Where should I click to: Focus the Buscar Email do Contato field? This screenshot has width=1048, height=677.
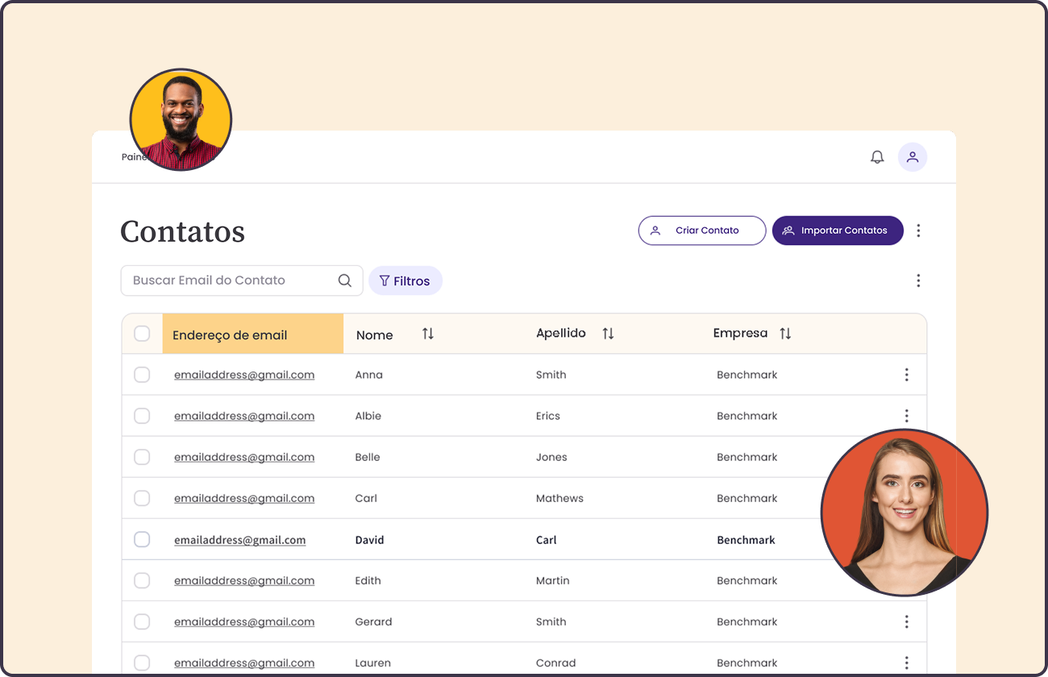230,280
